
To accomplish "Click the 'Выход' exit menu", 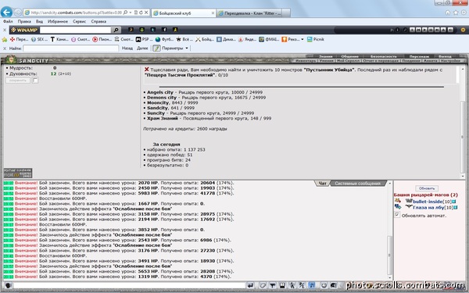I will click(445, 56).
